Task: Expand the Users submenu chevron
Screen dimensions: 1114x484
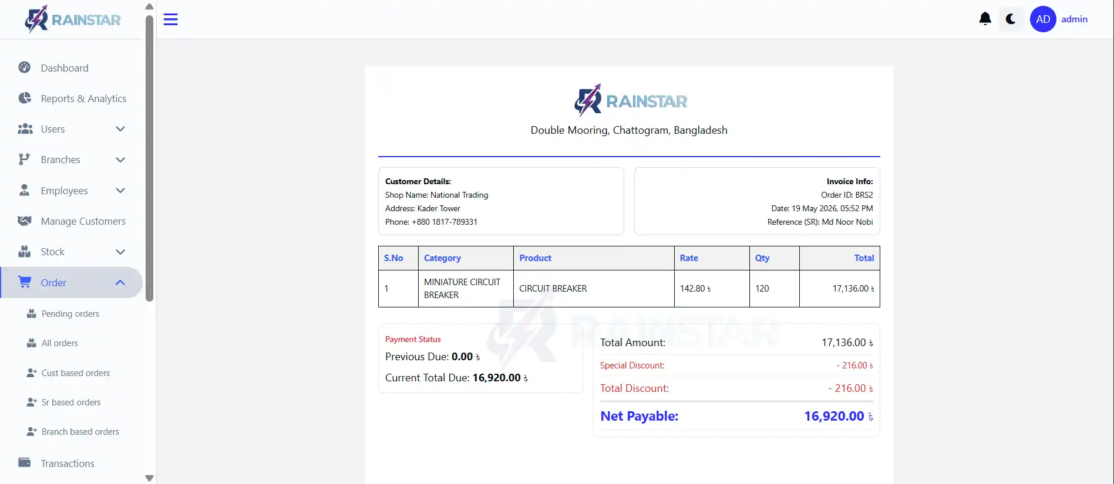Action: [120, 129]
